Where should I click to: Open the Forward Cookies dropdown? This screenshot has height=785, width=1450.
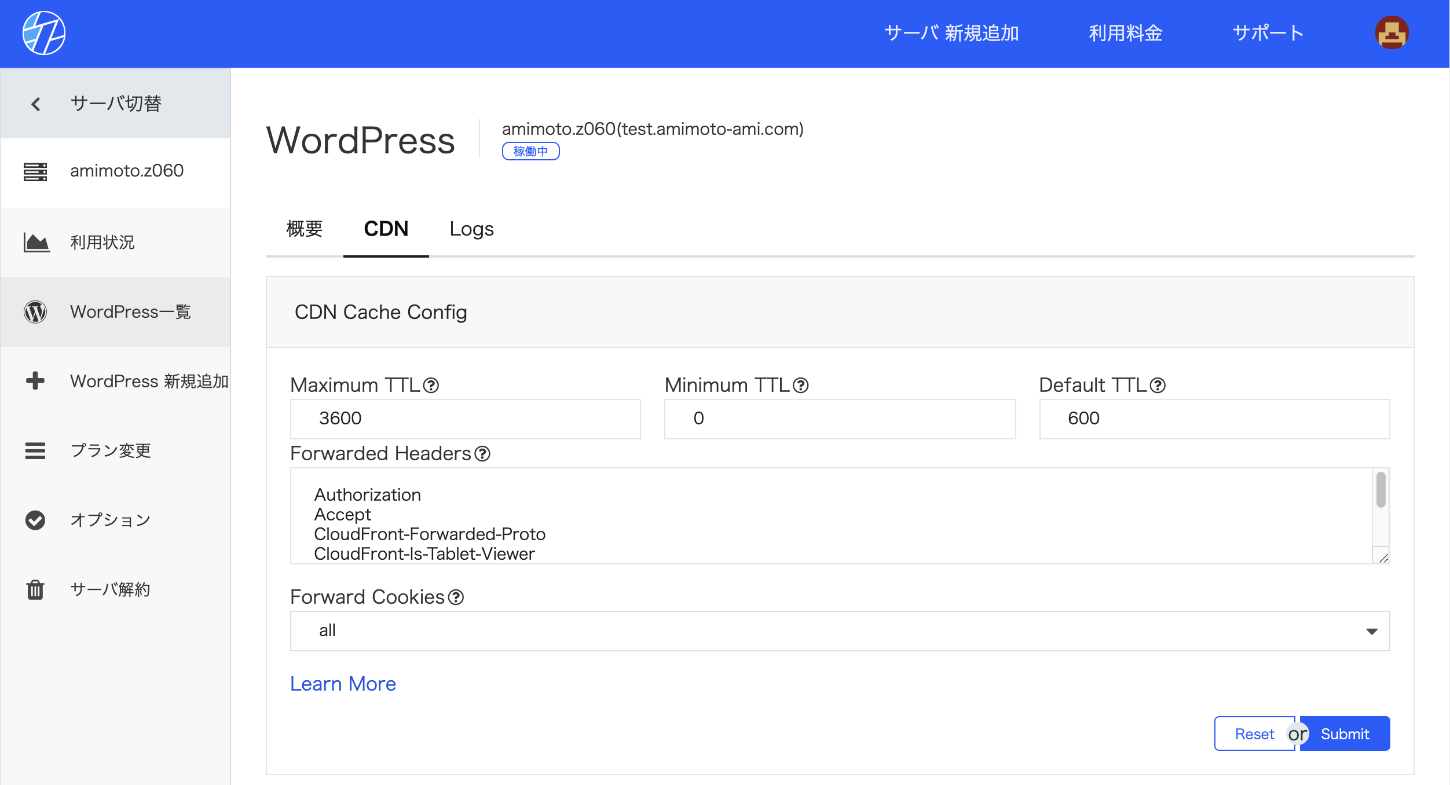click(840, 631)
